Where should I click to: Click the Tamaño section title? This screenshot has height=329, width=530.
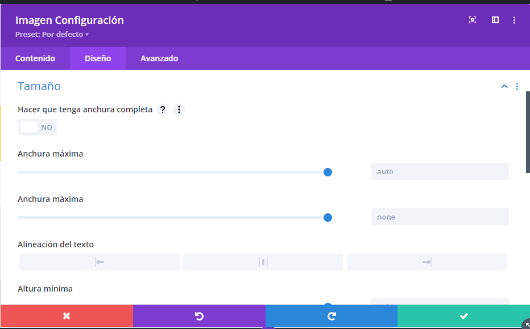39,86
